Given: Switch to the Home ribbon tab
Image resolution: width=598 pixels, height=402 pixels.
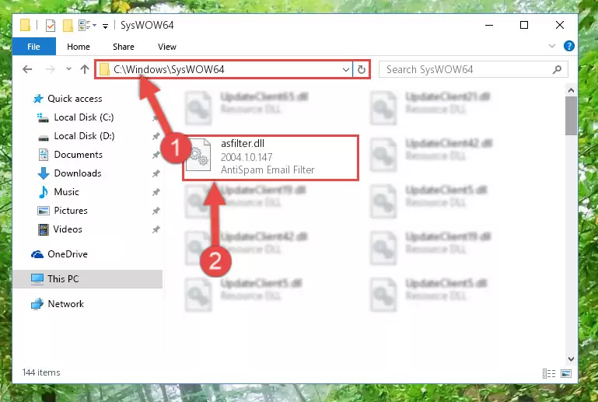Looking at the screenshot, I should point(79,47).
